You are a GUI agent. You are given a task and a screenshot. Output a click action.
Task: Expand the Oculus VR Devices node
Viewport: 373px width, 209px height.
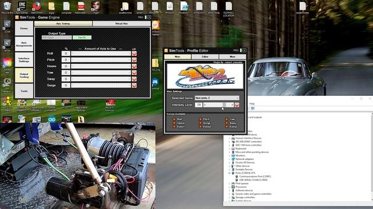click(x=229, y=163)
